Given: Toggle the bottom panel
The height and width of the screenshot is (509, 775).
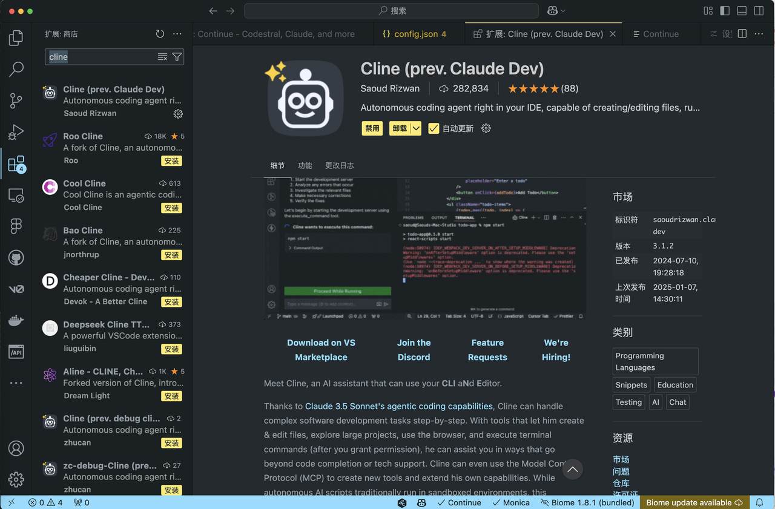Looking at the screenshot, I should pos(742,11).
